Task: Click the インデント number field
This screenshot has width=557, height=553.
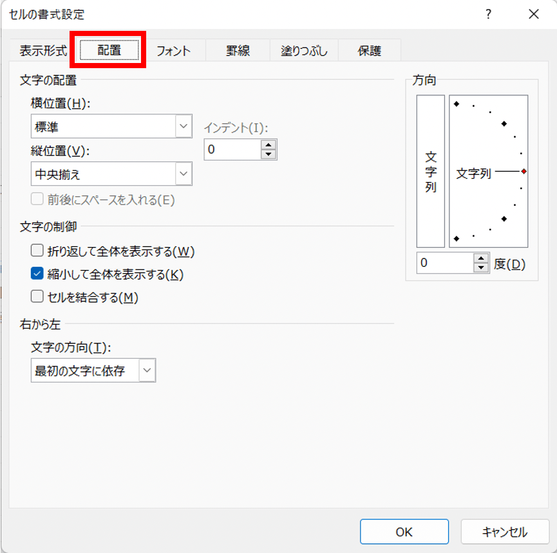Action: click(232, 149)
